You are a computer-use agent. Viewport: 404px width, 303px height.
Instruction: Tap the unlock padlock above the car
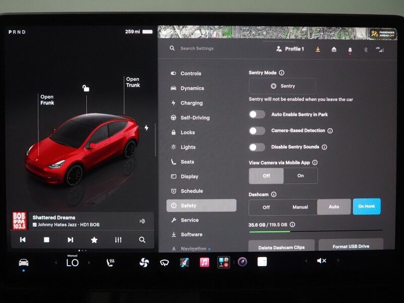click(x=86, y=88)
